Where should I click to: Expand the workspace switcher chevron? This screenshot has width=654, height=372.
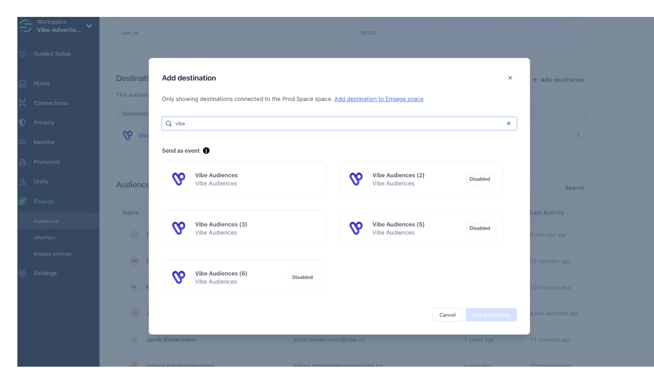pyautogui.click(x=89, y=26)
